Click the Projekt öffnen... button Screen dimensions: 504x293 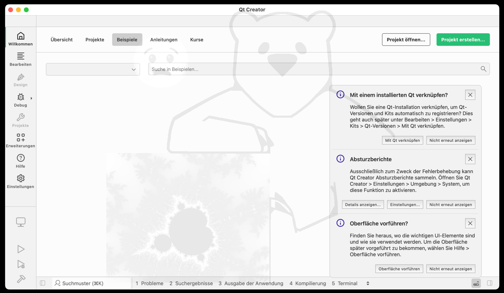coord(406,40)
